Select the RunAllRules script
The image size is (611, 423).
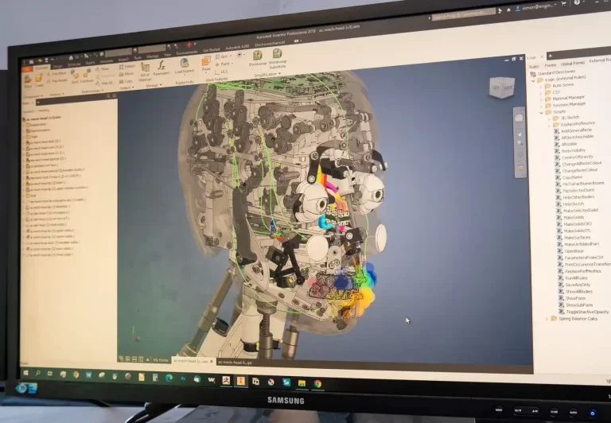(x=573, y=277)
